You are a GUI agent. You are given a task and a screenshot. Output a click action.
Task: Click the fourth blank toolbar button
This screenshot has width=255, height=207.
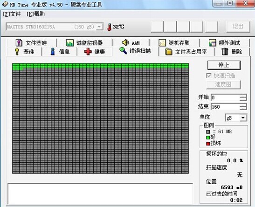pyautogui.click(x=196, y=27)
